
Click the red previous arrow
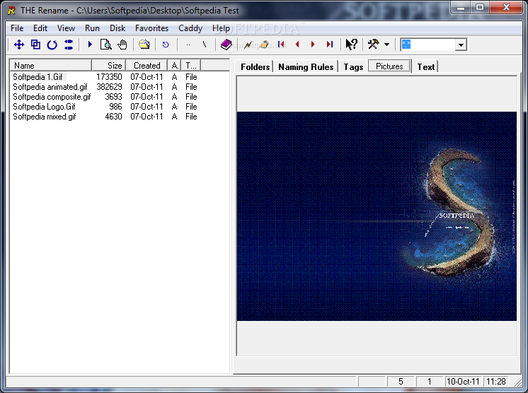(x=297, y=44)
